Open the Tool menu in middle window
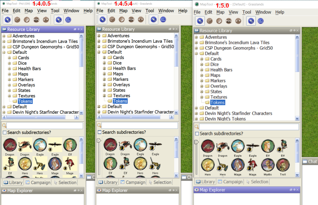Image resolution: width=318 pixels, height=205 pixels. point(150,10)
